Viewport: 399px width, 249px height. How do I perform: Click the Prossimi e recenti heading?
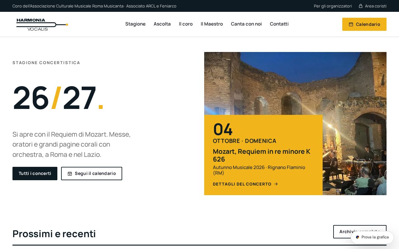54,234
